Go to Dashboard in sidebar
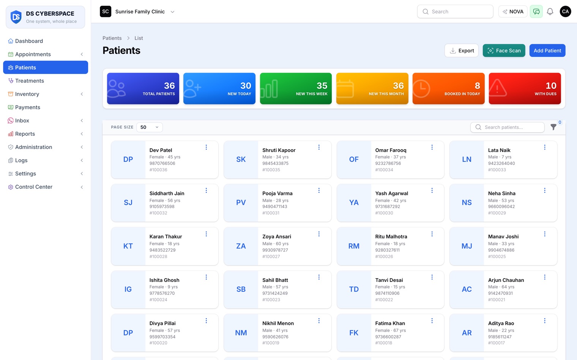 coord(46,41)
